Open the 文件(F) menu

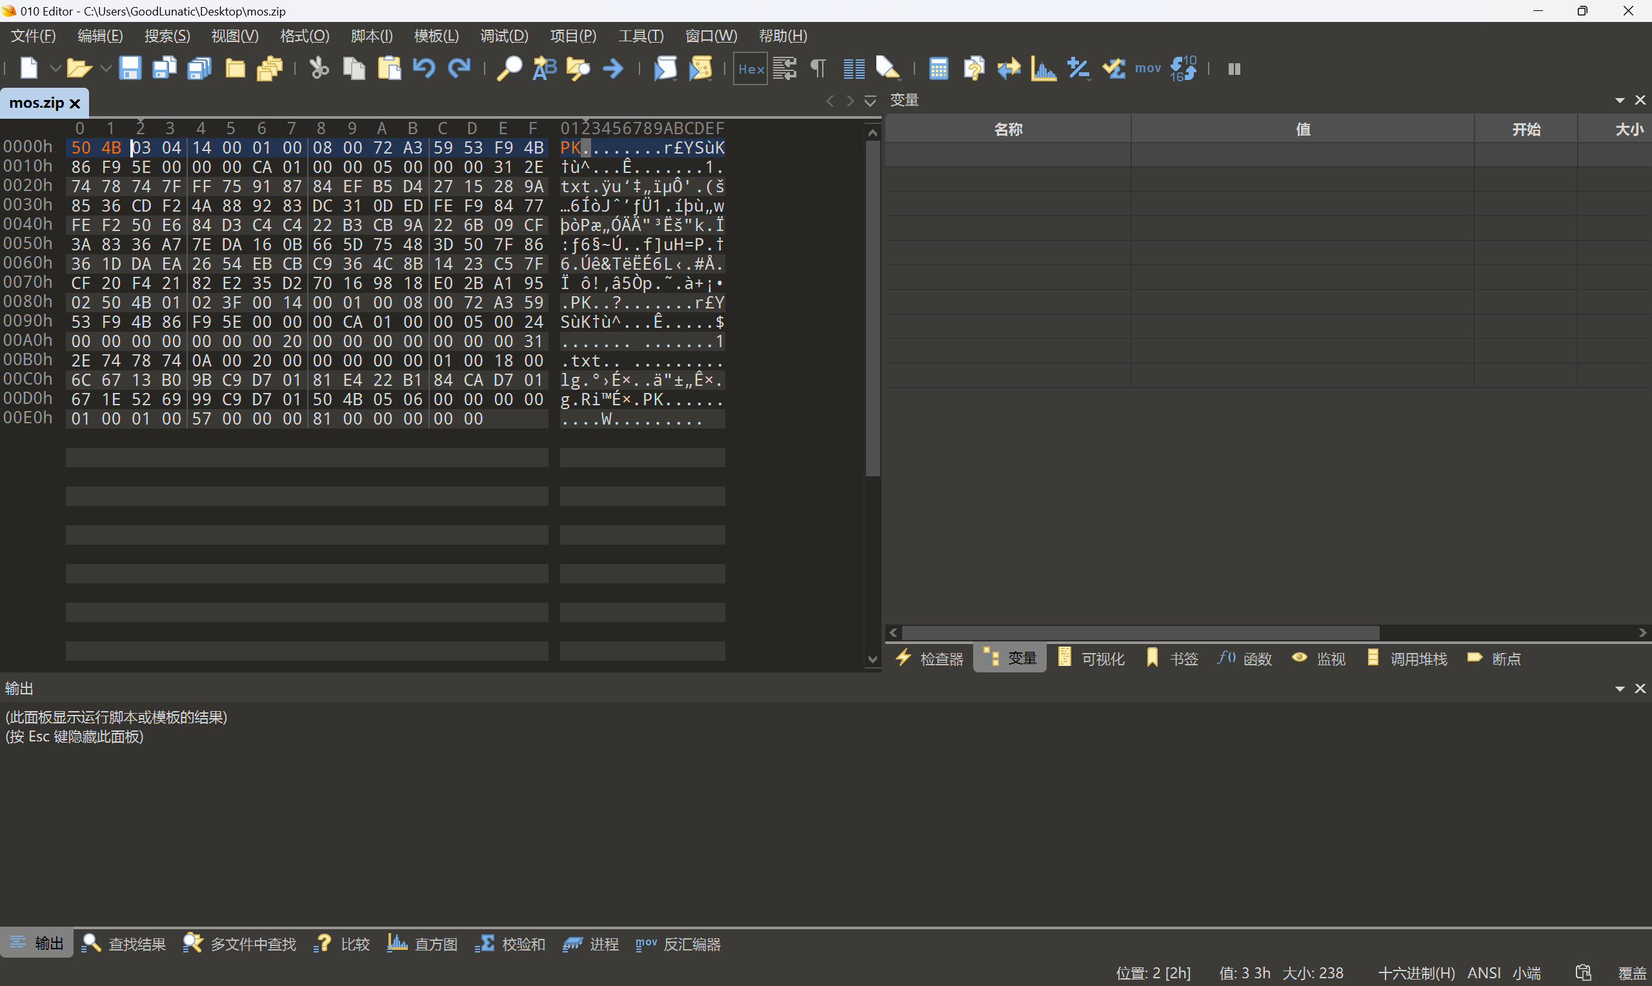pos(33,36)
